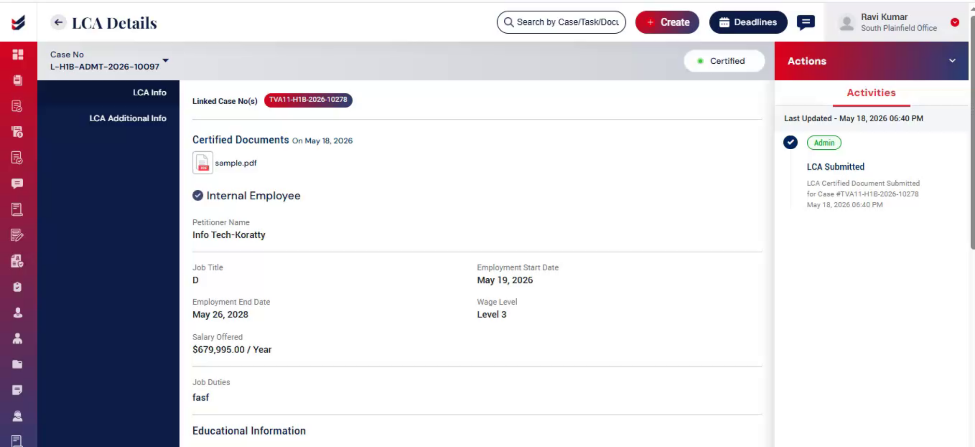Open linked case TVA11-H1B-2026-10278
This screenshot has width=975, height=447.
tap(308, 100)
